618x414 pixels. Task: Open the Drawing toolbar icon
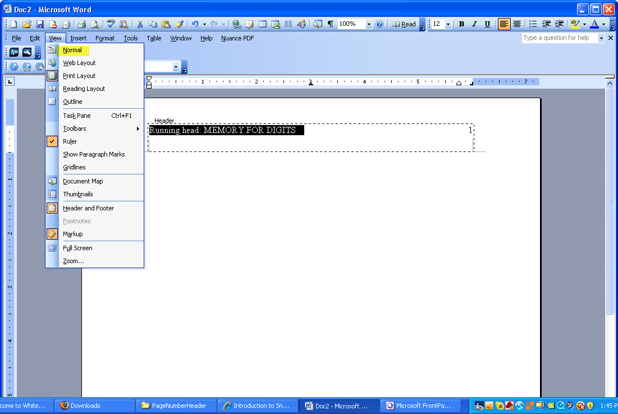pos(301,24)
